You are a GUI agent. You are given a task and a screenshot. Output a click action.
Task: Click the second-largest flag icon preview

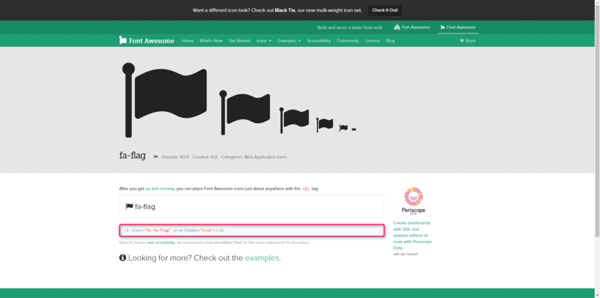244,112
